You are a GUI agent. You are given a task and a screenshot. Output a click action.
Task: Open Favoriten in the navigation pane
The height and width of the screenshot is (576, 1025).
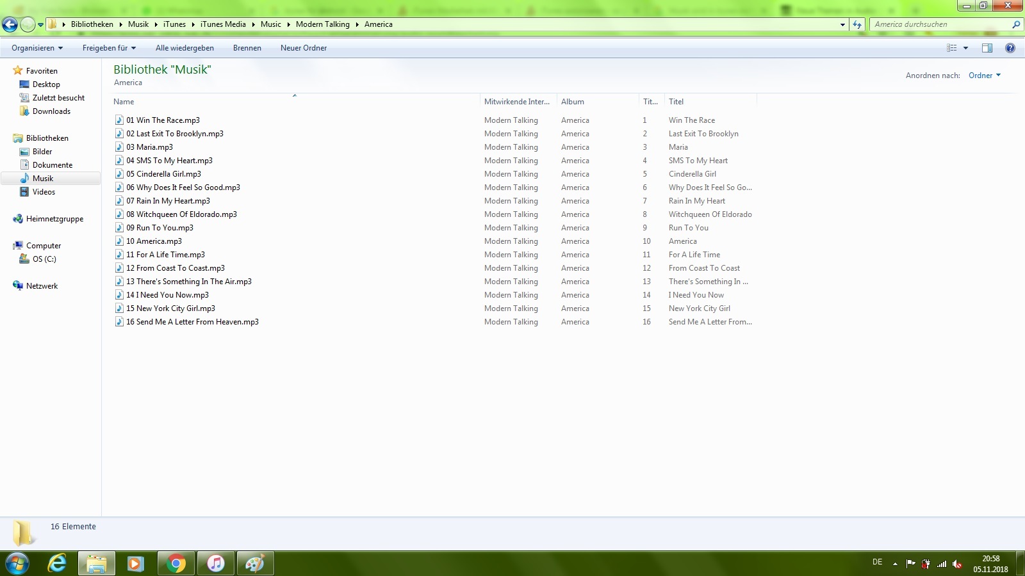42,71
